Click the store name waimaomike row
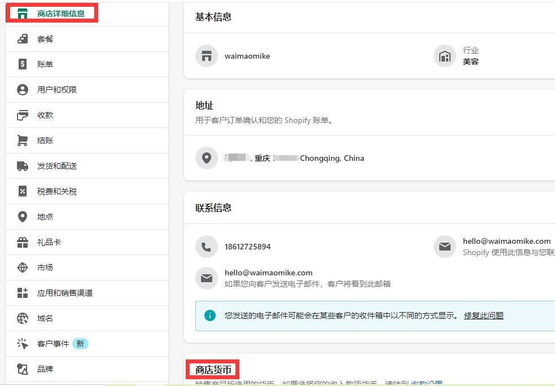The width and height of the screenshot is (555, 386). tap(247, 56)
